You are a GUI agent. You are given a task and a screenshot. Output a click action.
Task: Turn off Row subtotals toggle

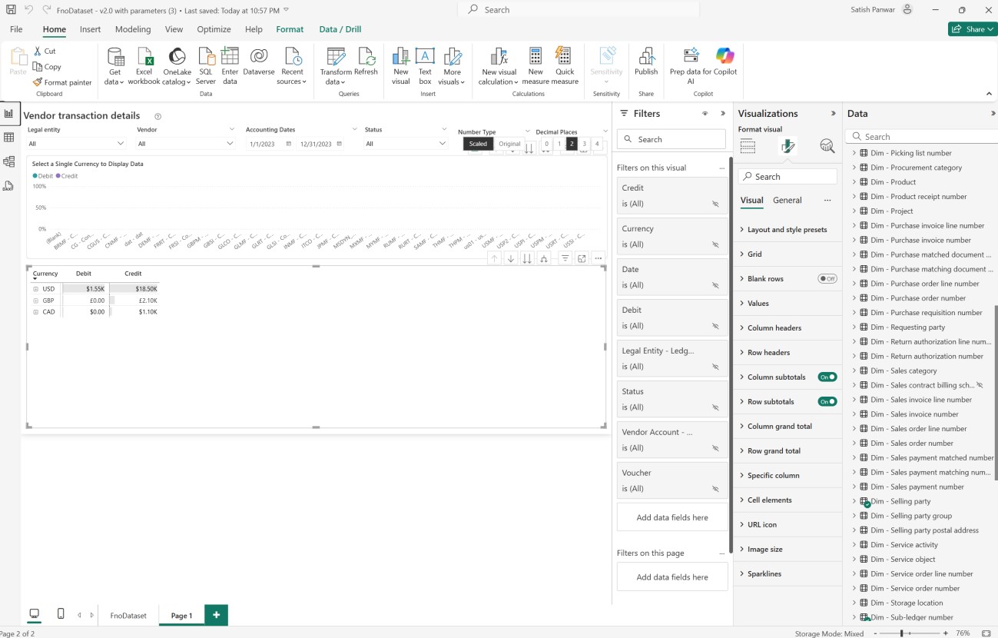click(827, 402)
